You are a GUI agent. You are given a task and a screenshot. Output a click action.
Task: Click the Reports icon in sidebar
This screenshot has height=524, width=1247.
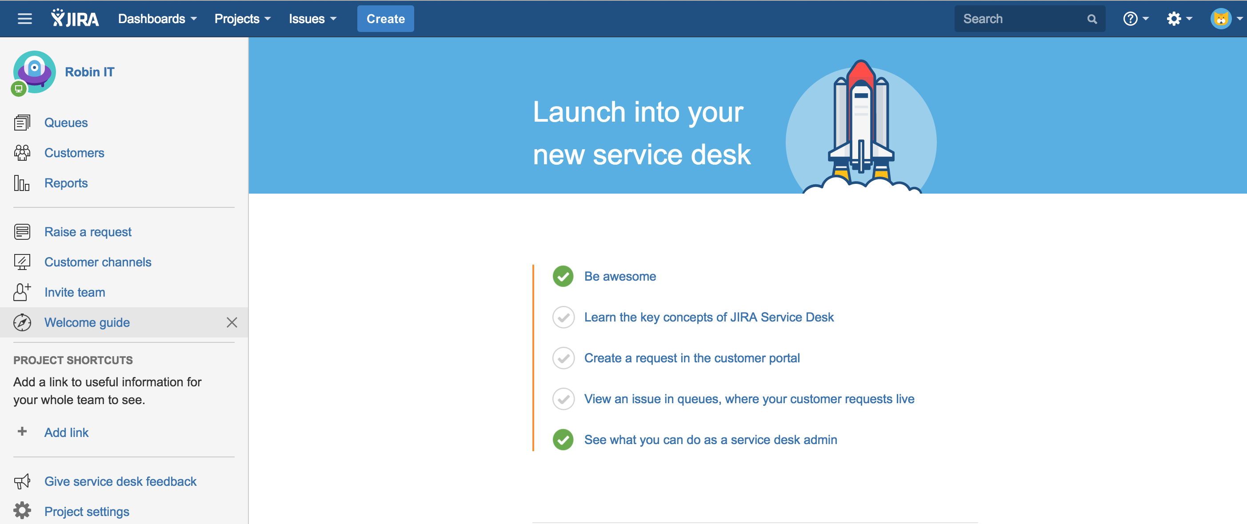[21, 183]
